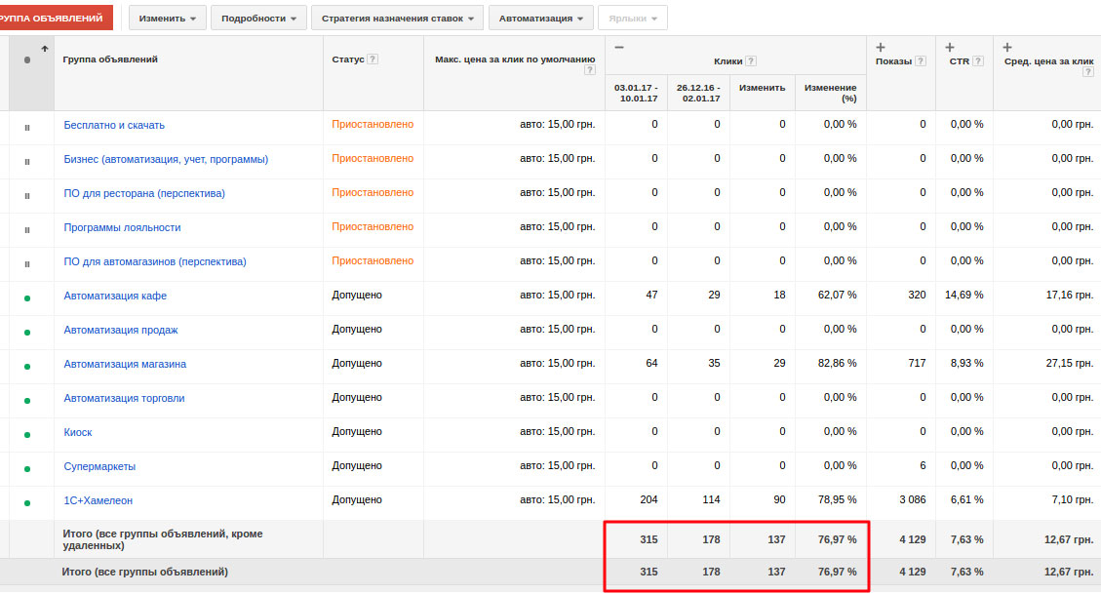The image size is (1101, 594).
Task: Click help icon under Сред. цена за клик
Action: [1087, 71]
